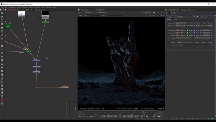Viewport: 216px width, 122px height.
Task: Open the sRGB (ACES) viewer process dropdown
Action: pos(110,13)
